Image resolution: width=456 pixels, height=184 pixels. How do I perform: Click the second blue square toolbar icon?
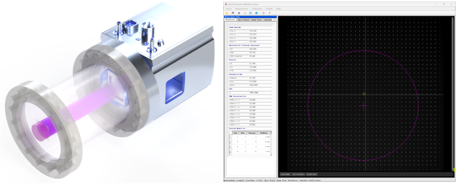click(x=256, y=13)
